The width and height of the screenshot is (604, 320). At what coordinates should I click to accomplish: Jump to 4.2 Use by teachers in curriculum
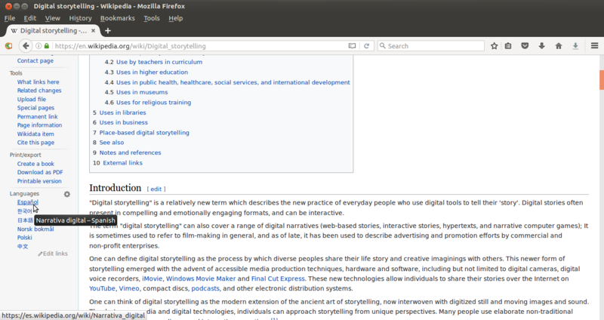(153, 62)
